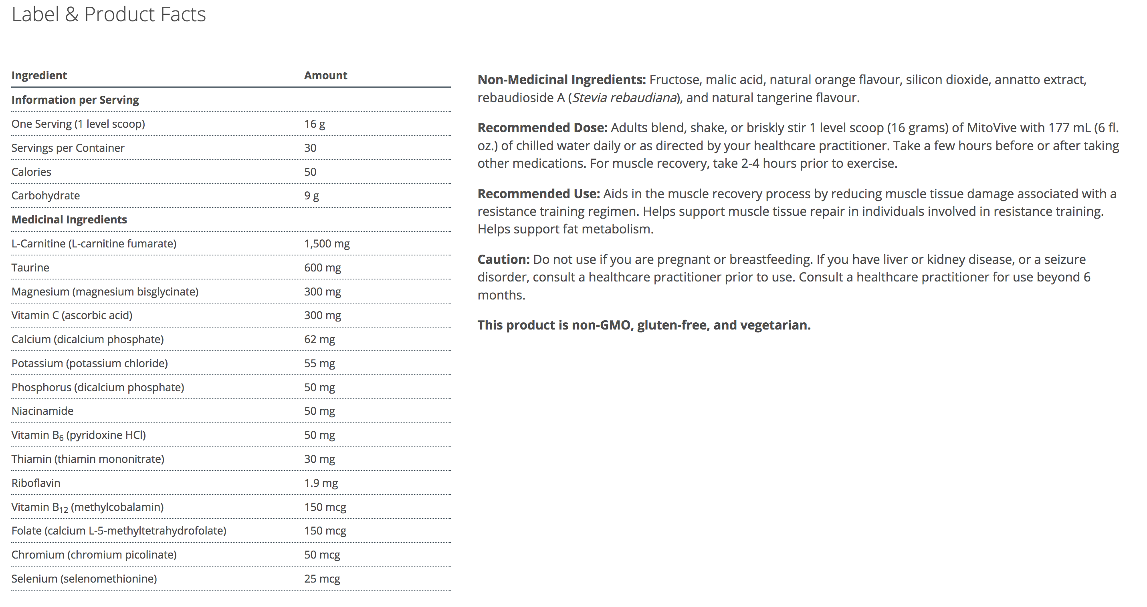This screenshot has height=607, width=1147.
Task: Click the "Riboflavin" ingredient label
Action: pos(36,483)
